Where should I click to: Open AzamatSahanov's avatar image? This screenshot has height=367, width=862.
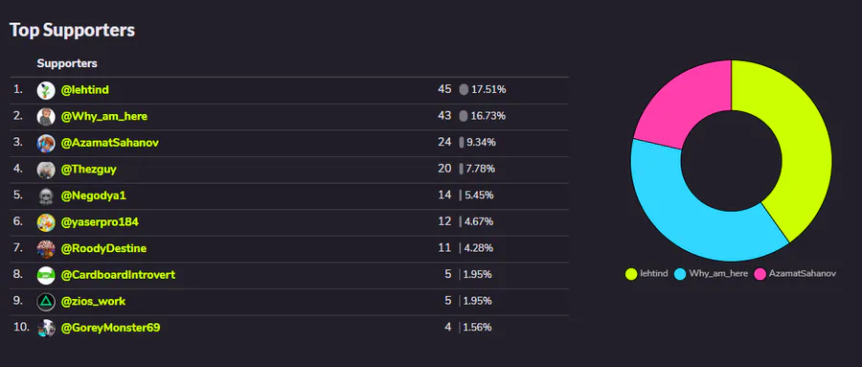pyautogui.click(x=46, y=143)
